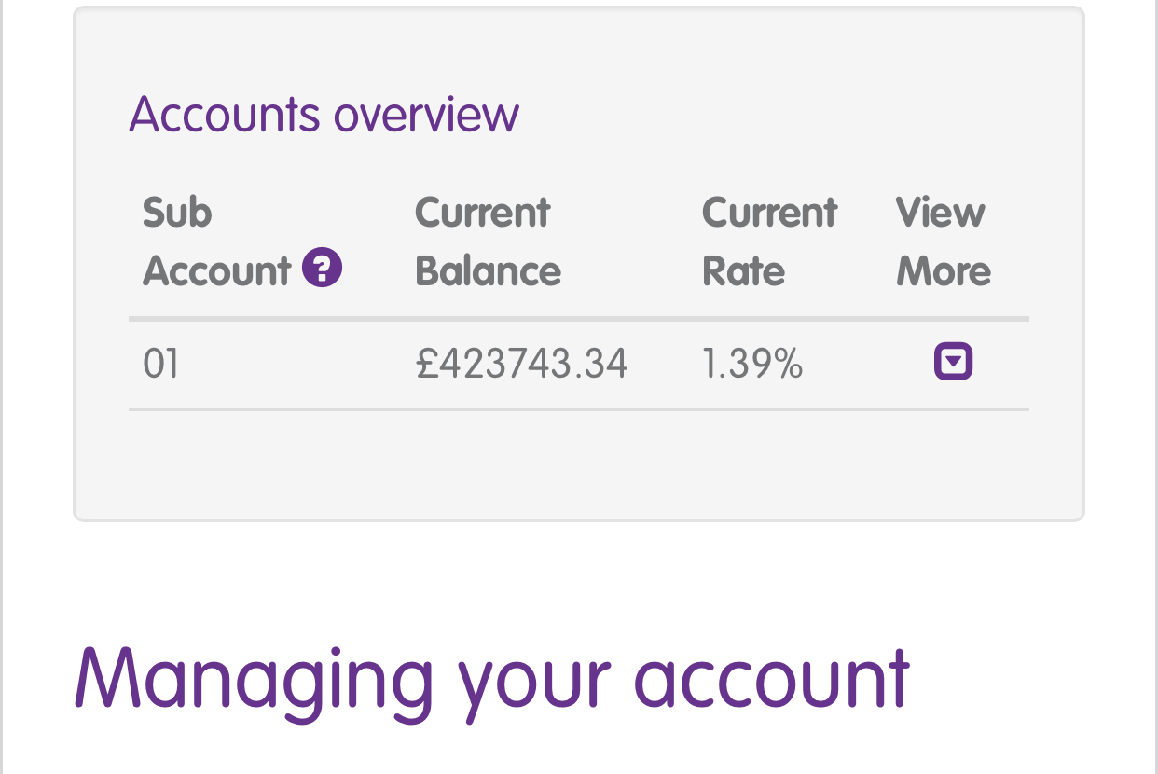The height and width of the screenshot is (774, 1158).
Task: Expand View More arrow for sub account 01
Action: coord(953,362)
